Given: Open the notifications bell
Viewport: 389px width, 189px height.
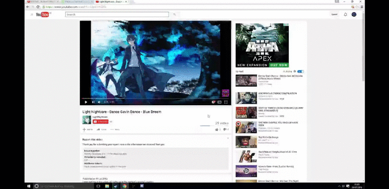Looking at the screenshot, I should coord(345,15).
